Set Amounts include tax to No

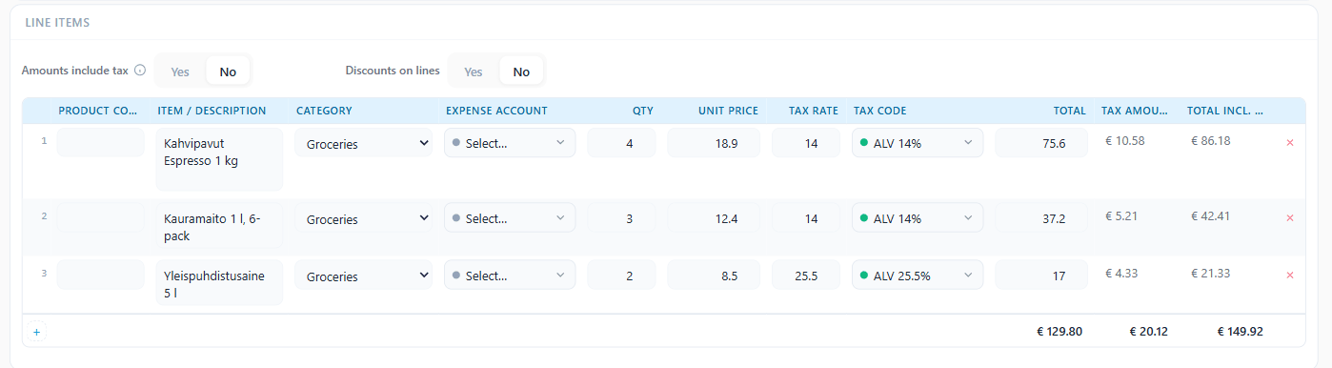click(x=229, y=72)
